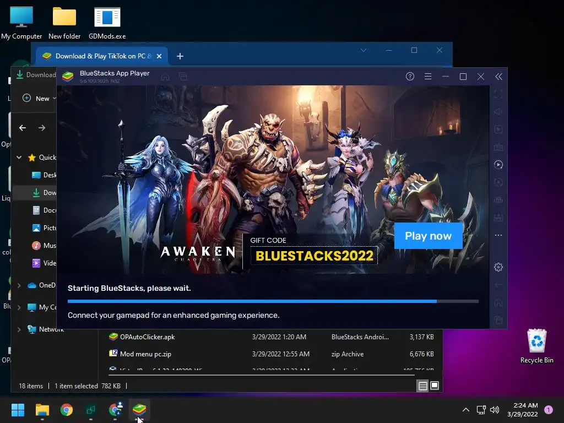The image size is (564, 423).
Task: Select Downloads in File Explorer sidebar
Action: pyautogui.click(x=44, y=192)
